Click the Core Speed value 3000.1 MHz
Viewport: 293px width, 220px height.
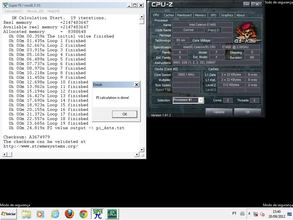pos(186,75)
